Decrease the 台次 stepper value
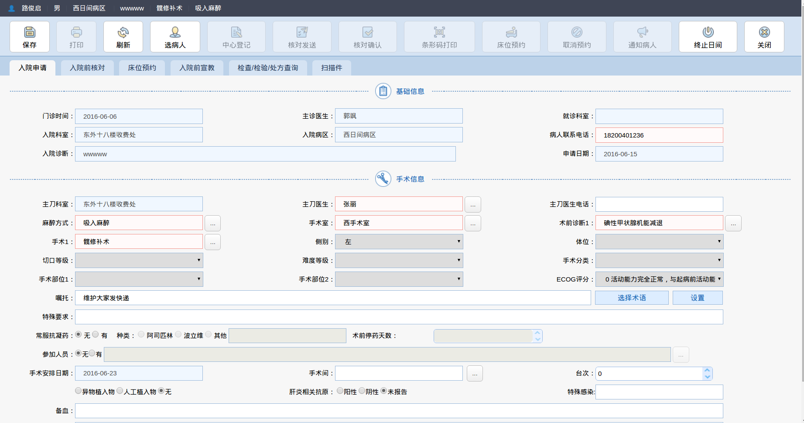This screenshot has width=804, height=423. pos(708,376)
